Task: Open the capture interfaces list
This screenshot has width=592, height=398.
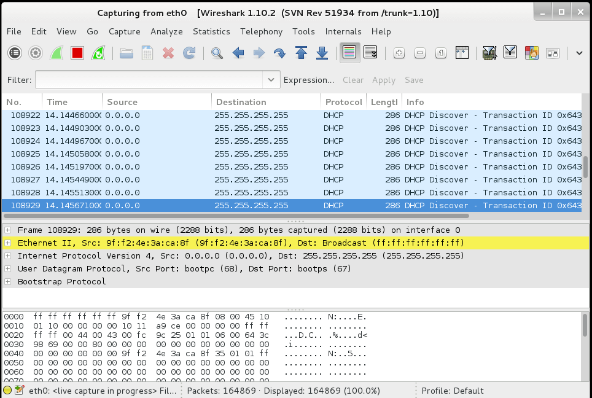Action: click(14, 53)
